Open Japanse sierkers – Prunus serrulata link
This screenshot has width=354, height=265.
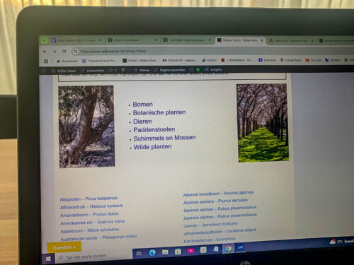tap(215, 201)
